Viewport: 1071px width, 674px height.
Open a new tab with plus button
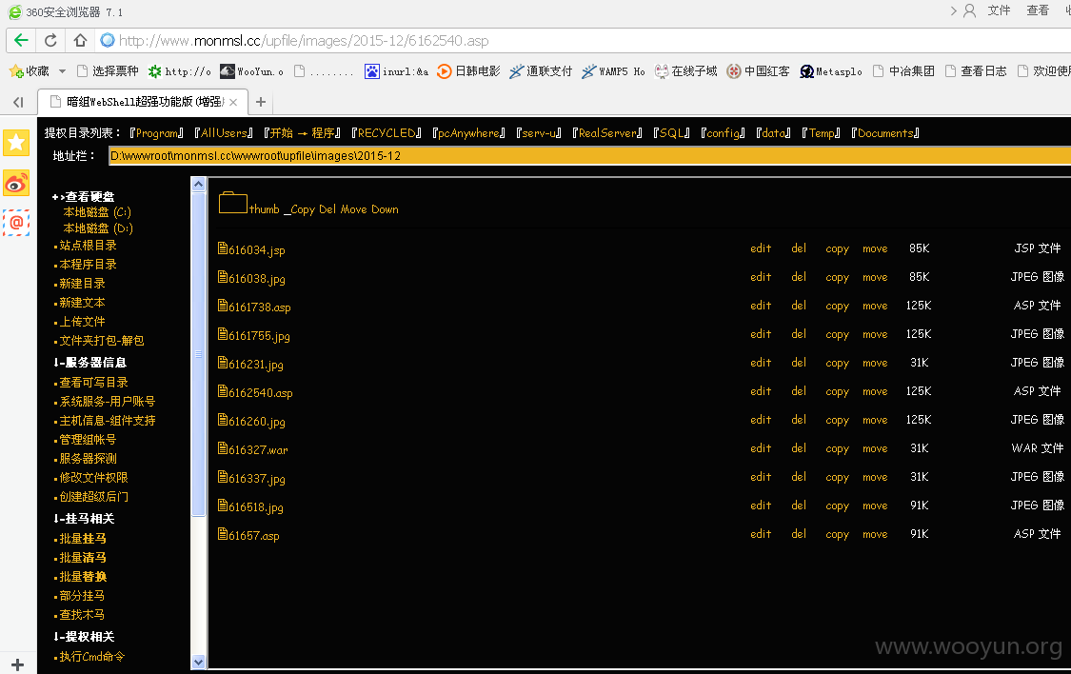pyautogui.click(x=260, y=102)
